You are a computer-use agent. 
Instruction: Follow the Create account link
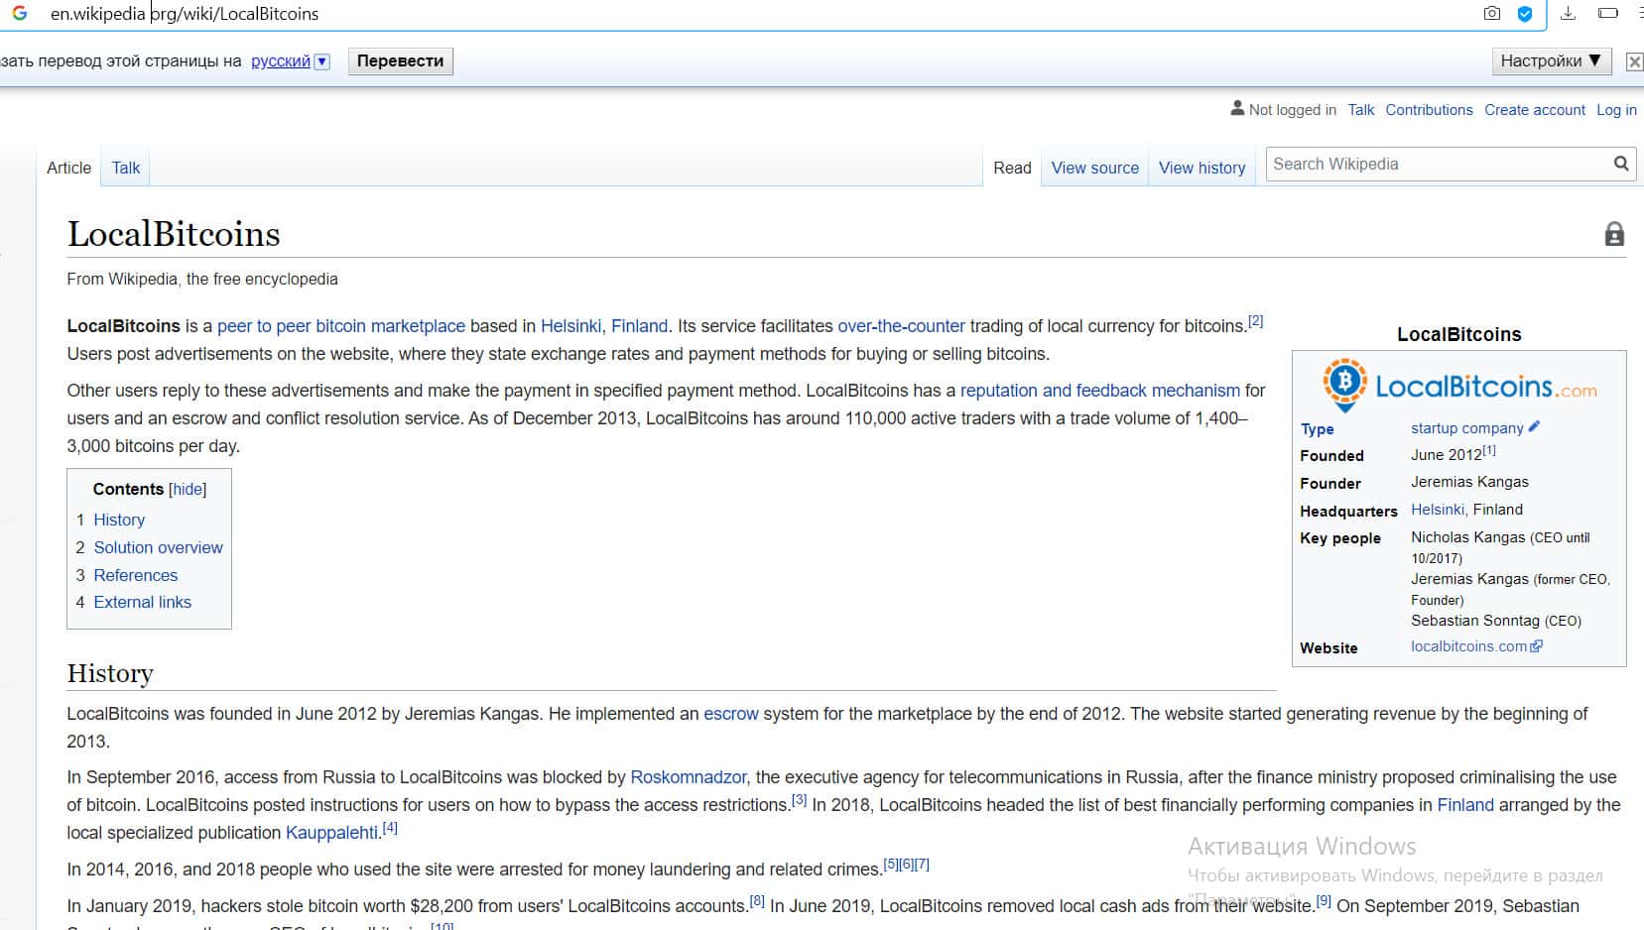coord(1534,110)
